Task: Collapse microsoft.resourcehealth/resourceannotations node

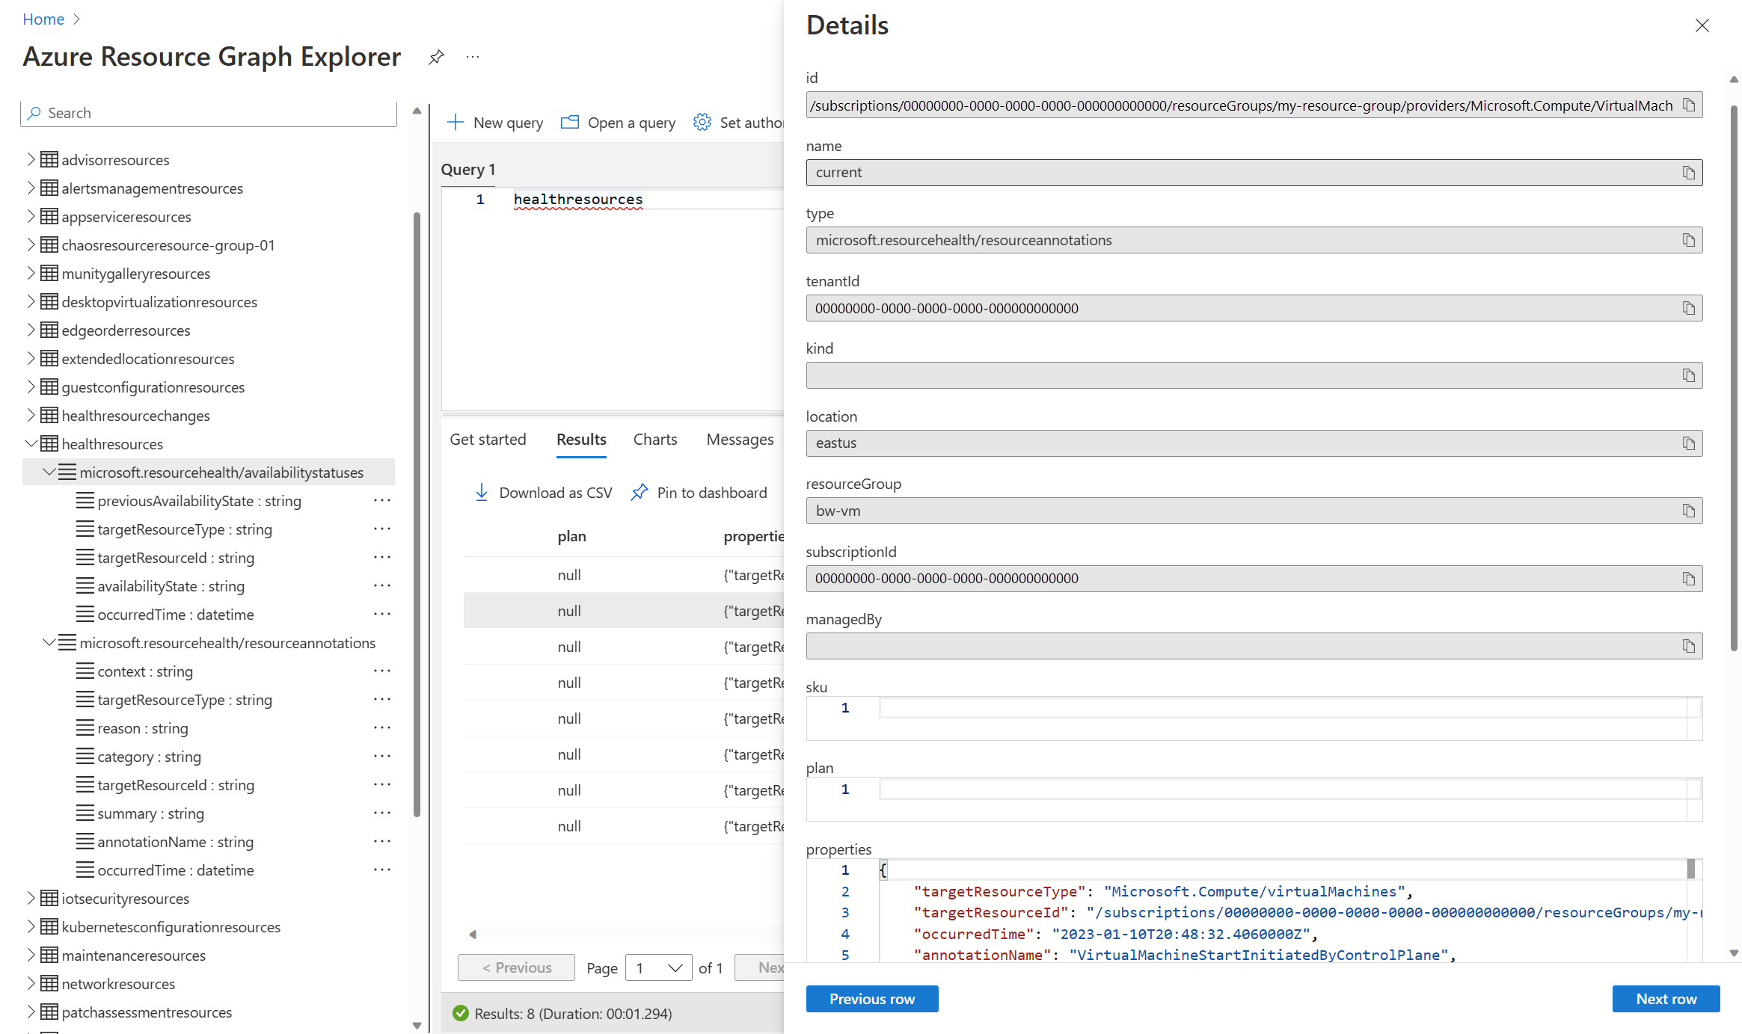Action: [x=49, y=643]
